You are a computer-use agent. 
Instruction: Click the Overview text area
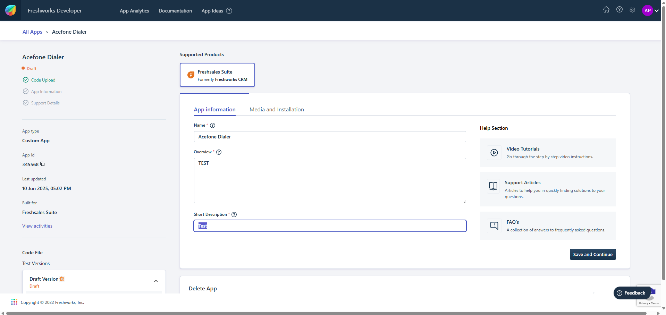click(330, 180)
